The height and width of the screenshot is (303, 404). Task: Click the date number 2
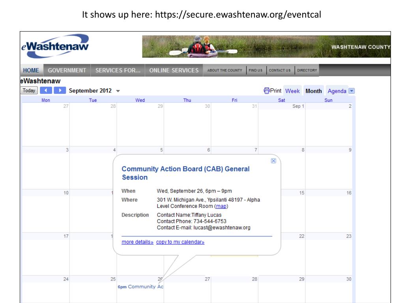click(x=350, y=106)
